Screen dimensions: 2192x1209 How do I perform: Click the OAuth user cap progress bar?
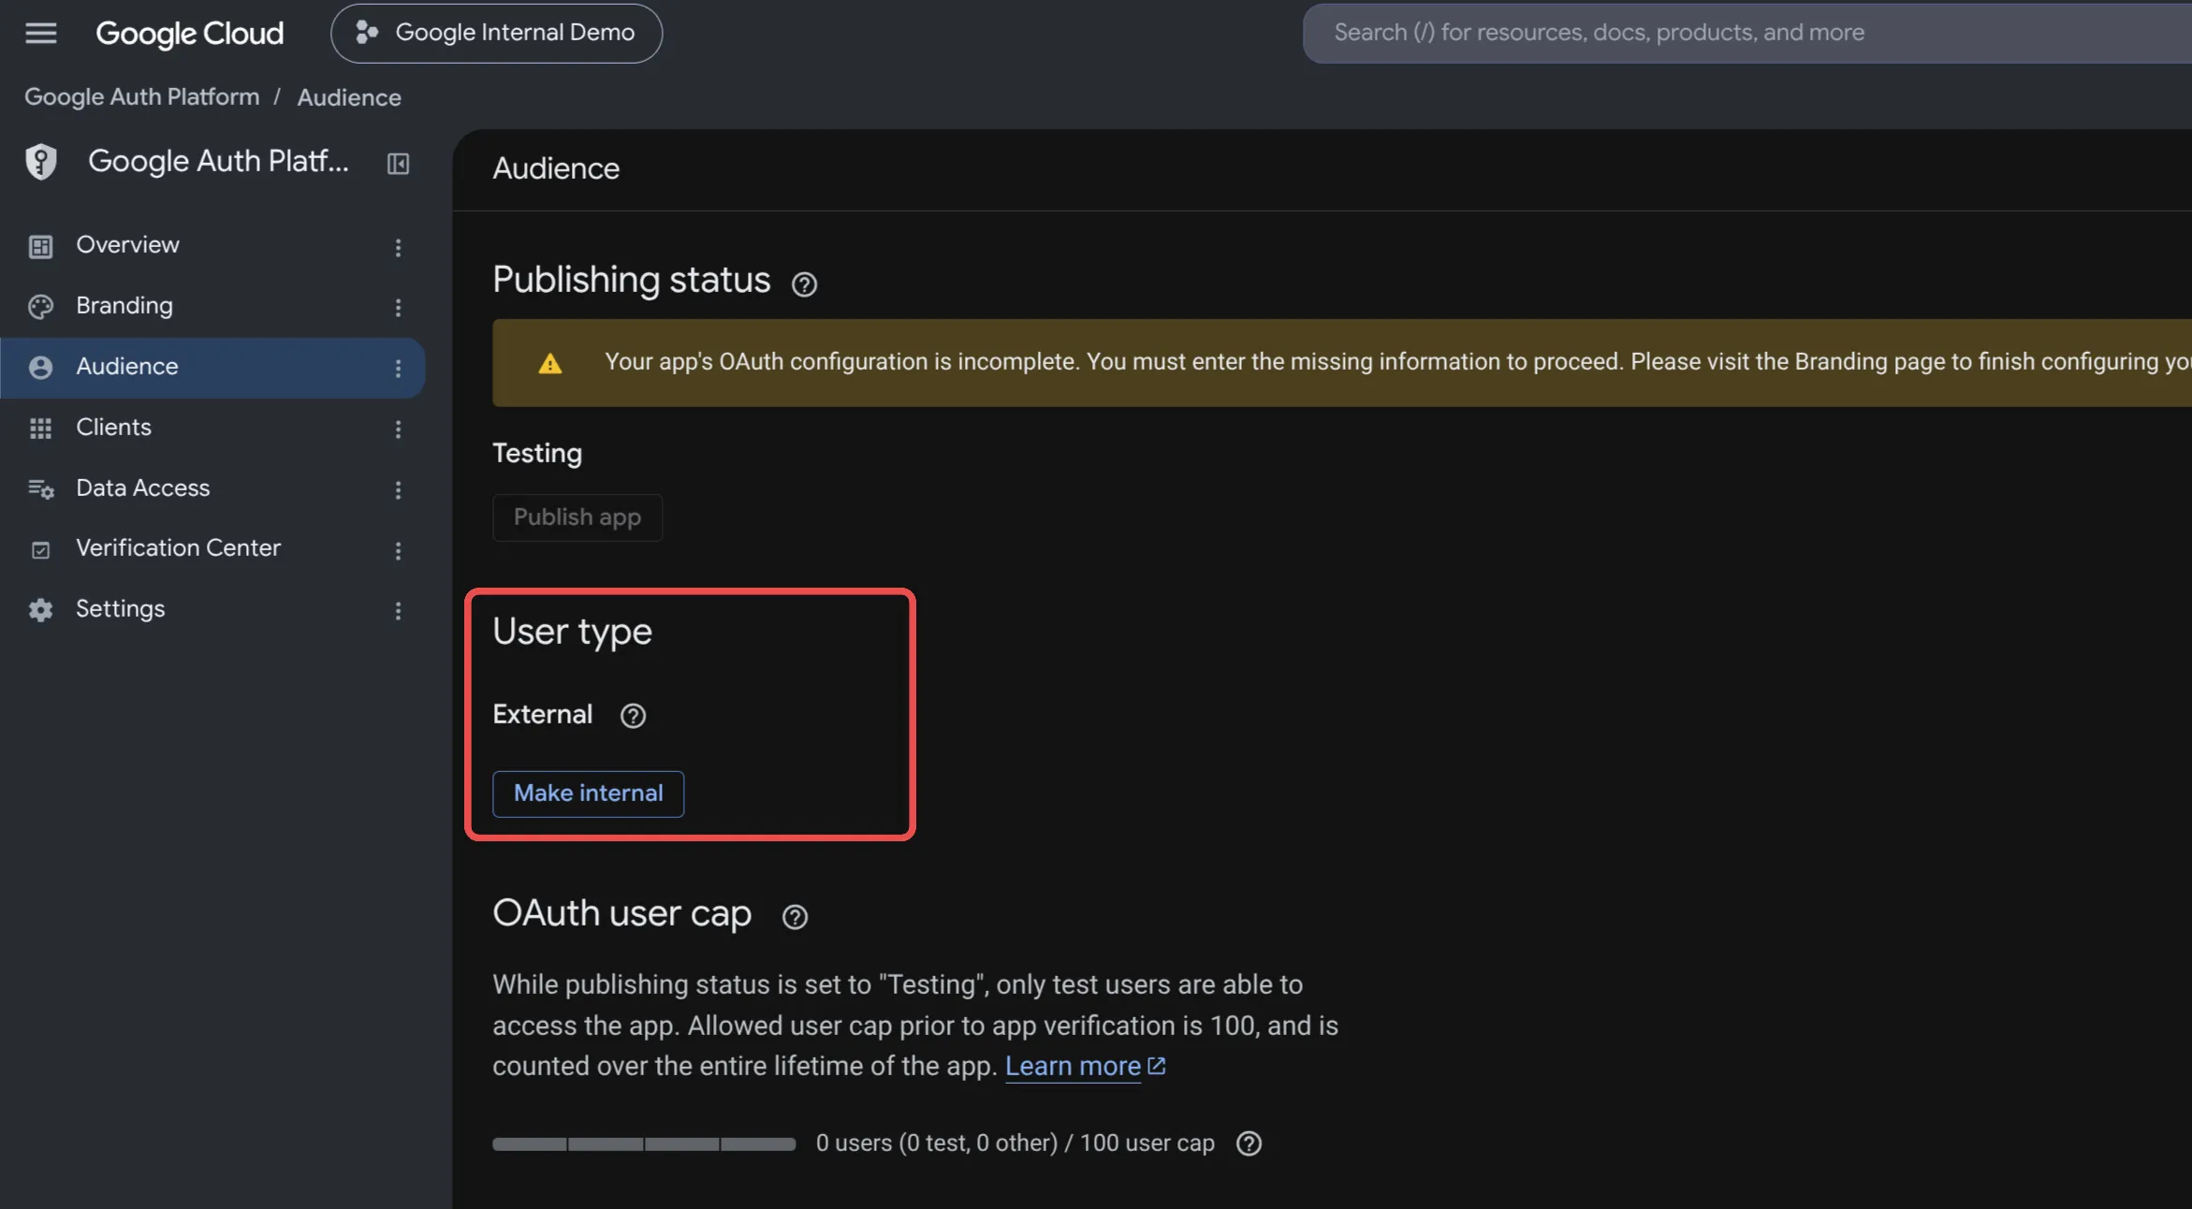[644, 1143]
